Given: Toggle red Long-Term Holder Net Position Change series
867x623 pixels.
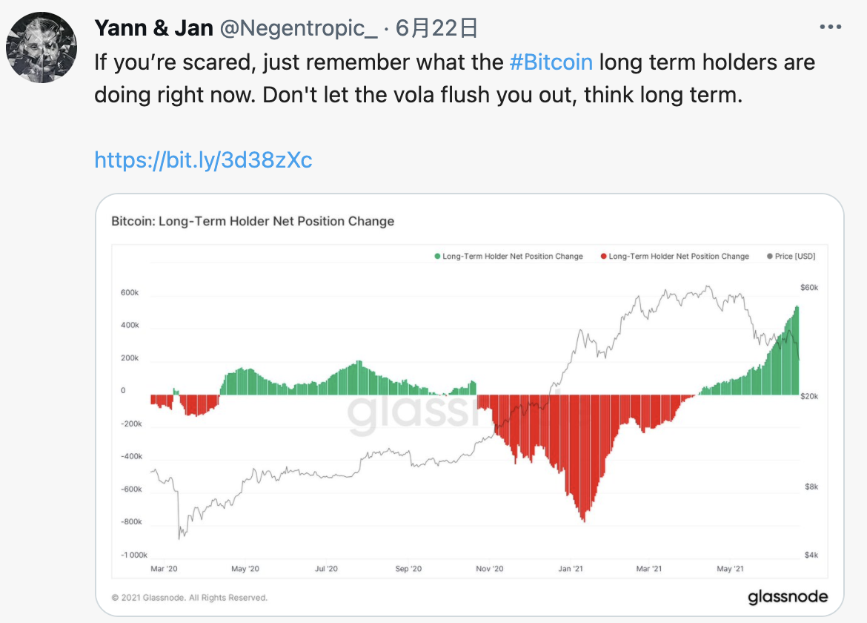Looking at the screenshot, I should click(x=675, y=256).
